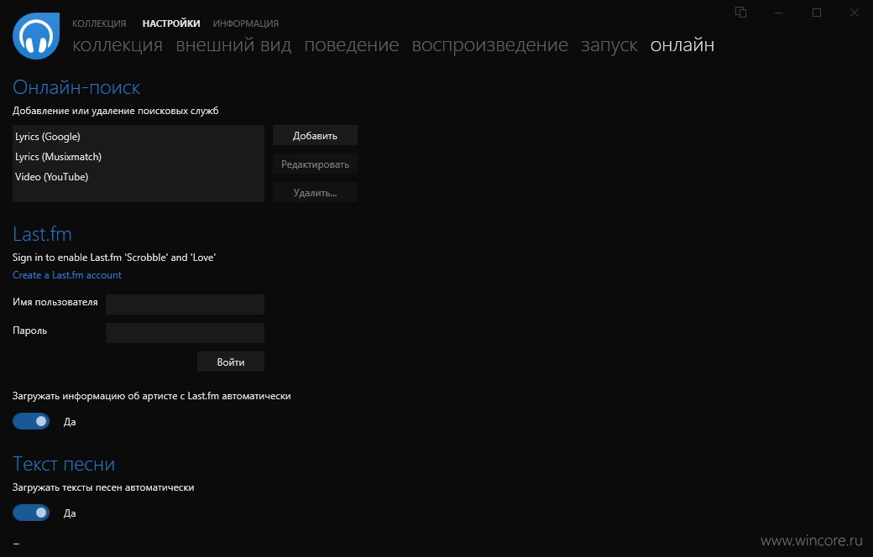873x557 pixels.
Task: Switch to the запуск tab
Action: [x=609, y=44]
